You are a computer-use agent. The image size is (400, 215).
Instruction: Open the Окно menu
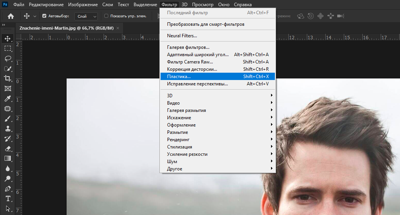(x=224, y=5)
